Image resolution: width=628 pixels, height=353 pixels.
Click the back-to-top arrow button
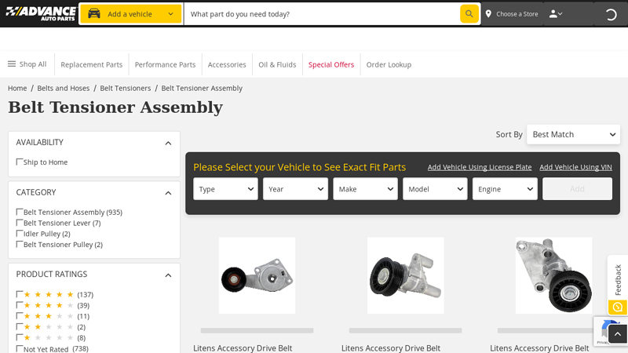tap(618, 334)
